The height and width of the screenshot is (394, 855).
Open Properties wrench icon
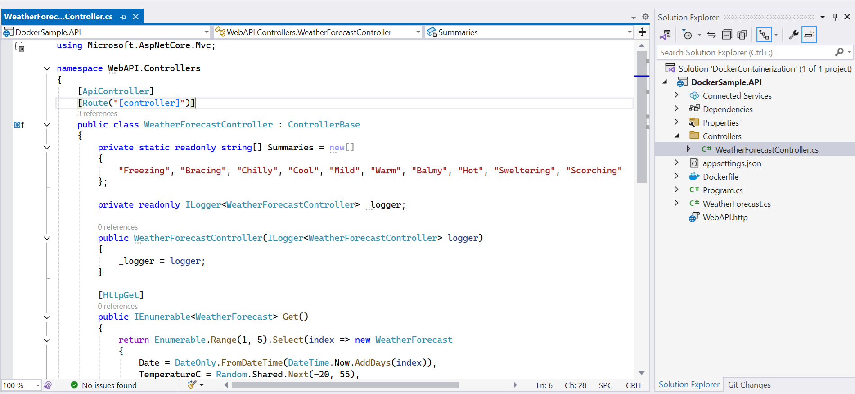coord(794,35)
